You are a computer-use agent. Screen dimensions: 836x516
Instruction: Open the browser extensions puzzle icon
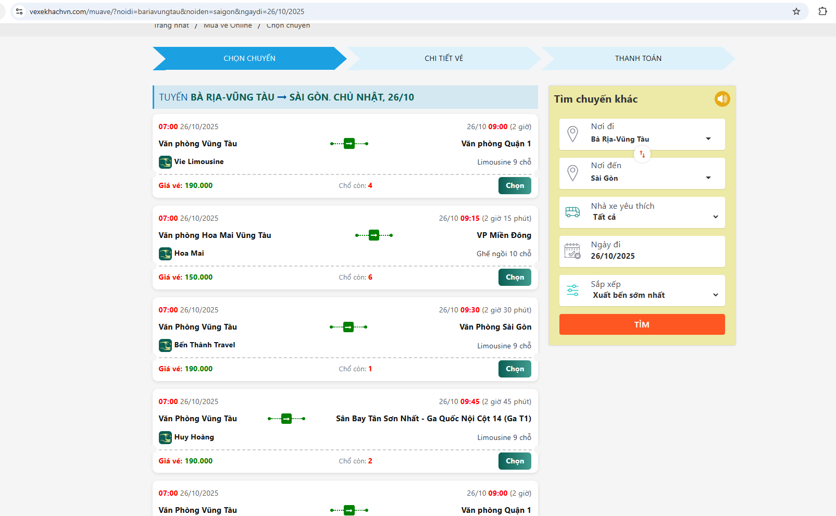[822, 11]
